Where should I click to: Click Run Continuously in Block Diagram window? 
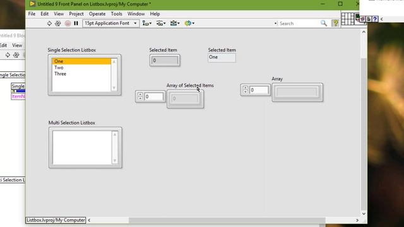pos(16,55)
